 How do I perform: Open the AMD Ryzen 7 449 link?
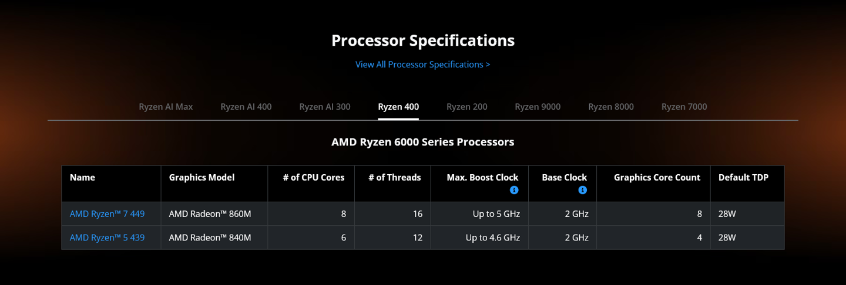pyautogui.click(x=107, y=214)
